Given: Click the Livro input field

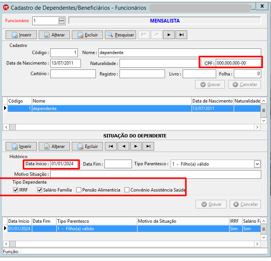Looking at the screenshot, I should 199,74.
